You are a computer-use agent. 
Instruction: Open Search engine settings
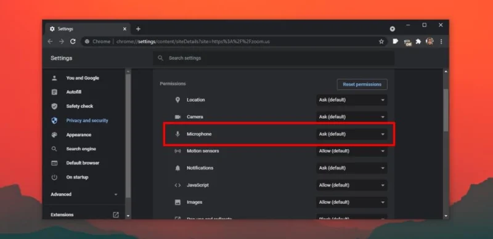[x=81, y=148]
